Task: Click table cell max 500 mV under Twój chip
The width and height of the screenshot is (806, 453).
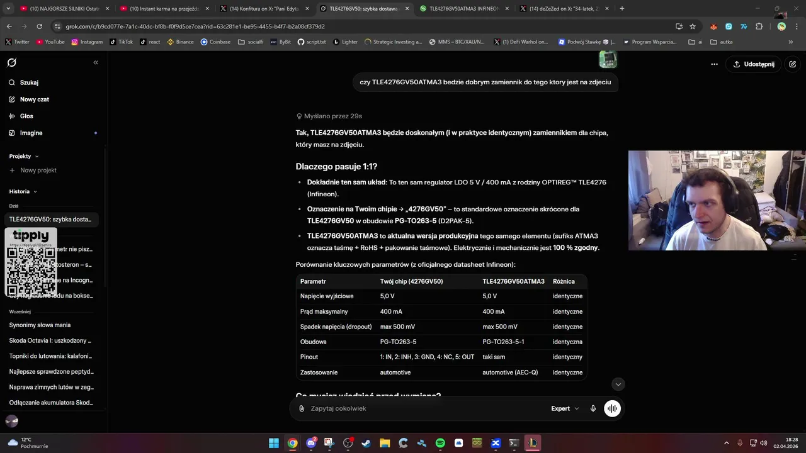Action: [397, 327]
